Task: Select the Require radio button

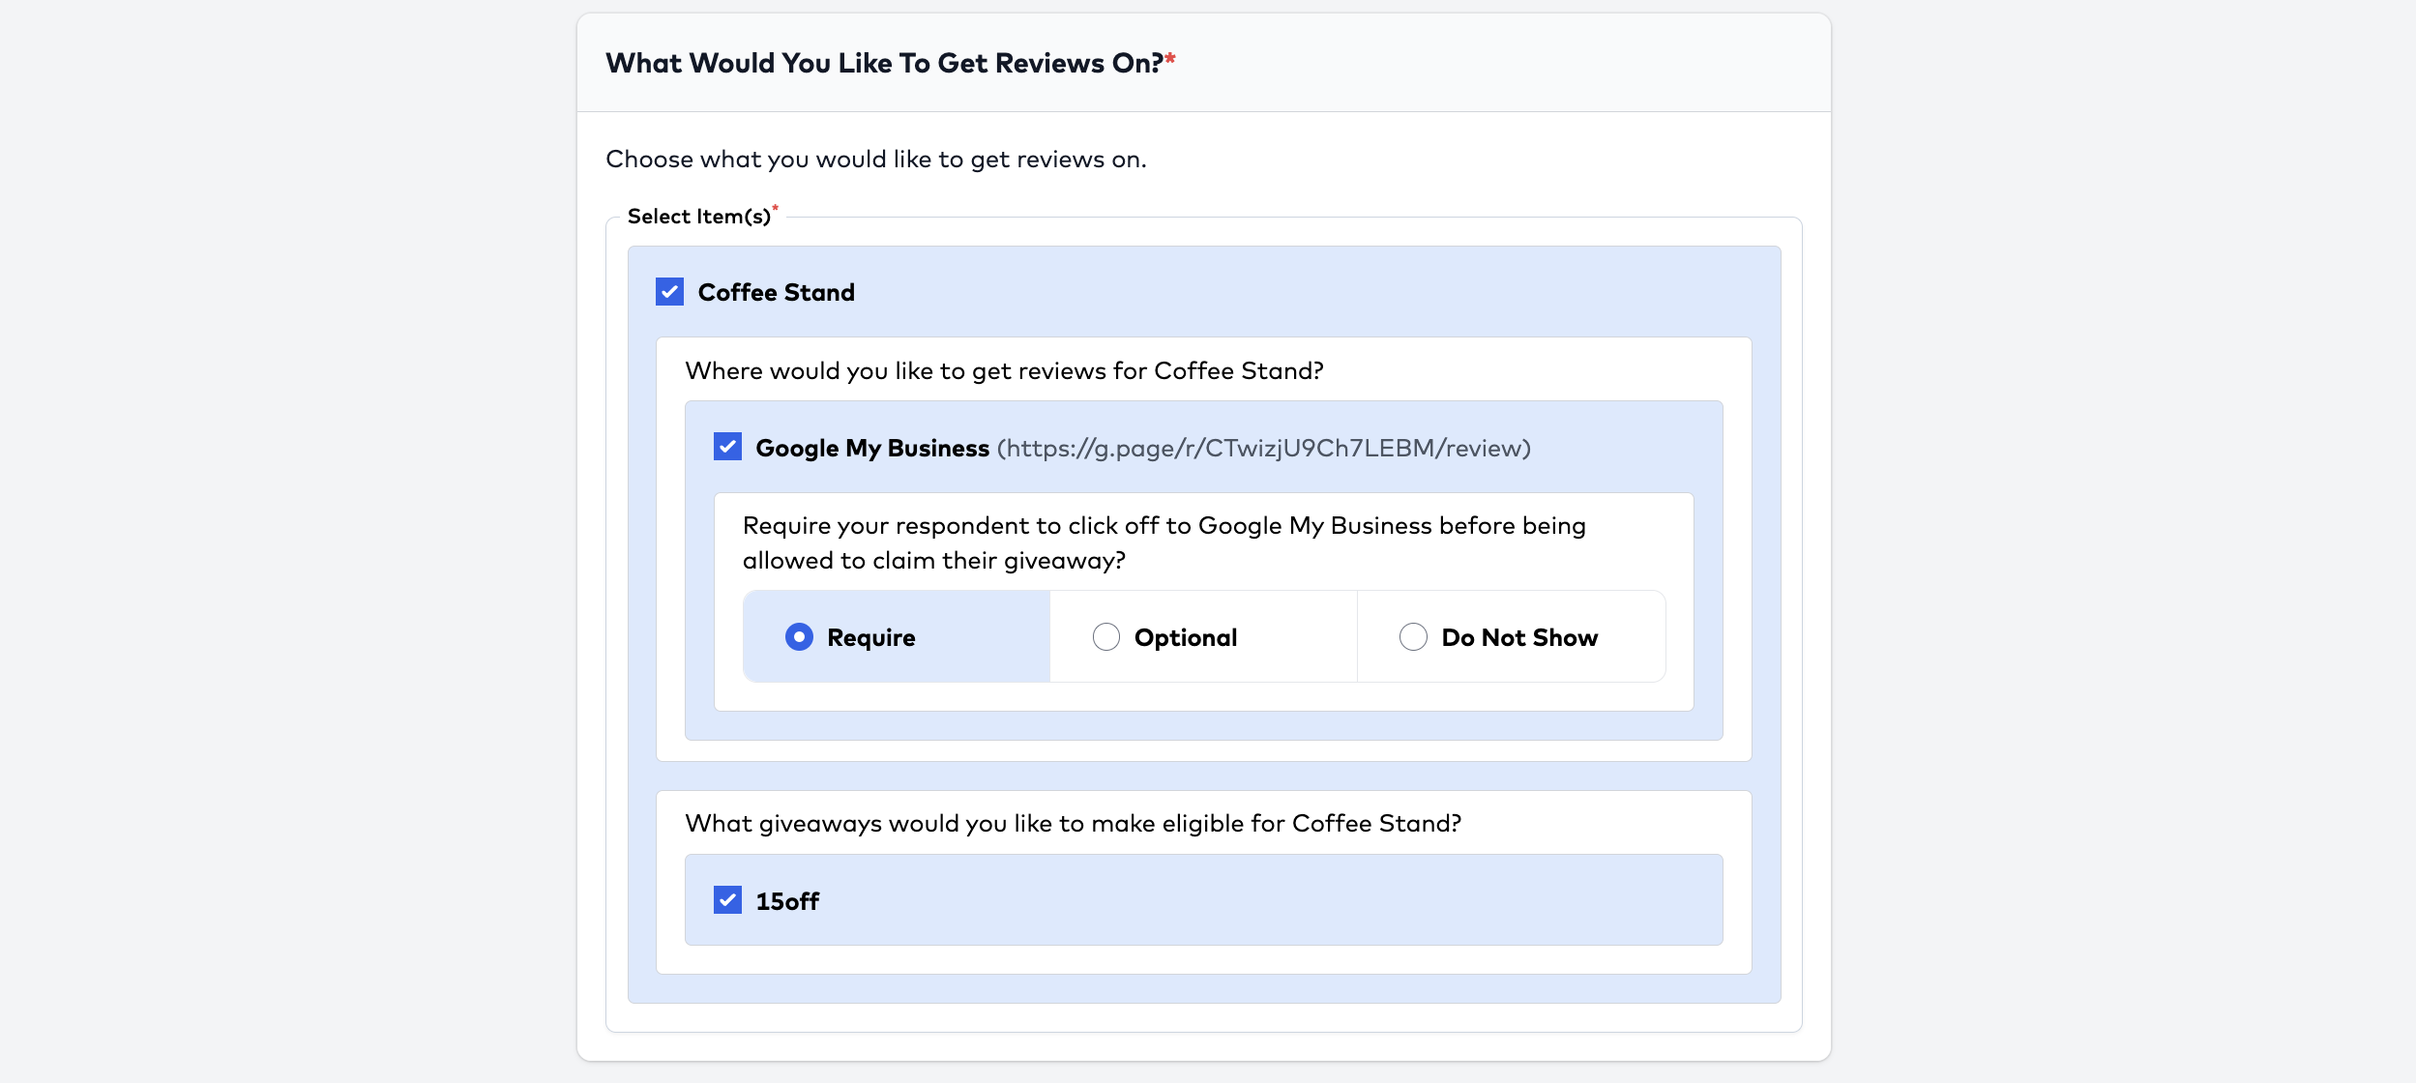Action: tap(799, 637)
